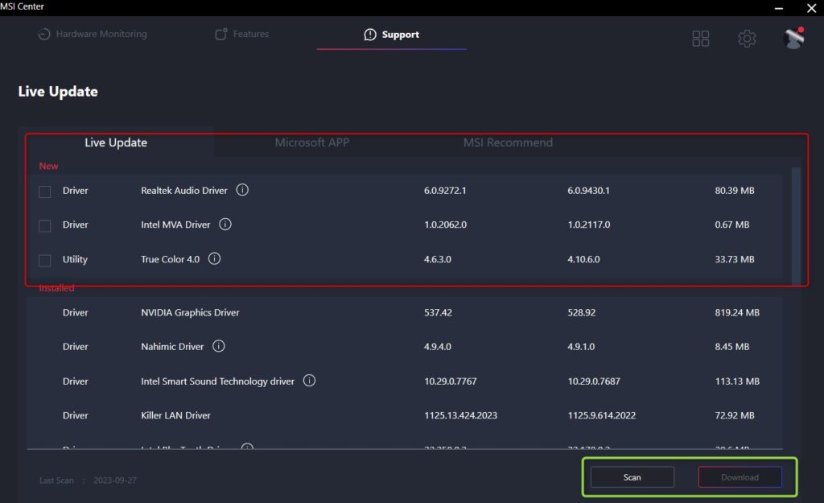Screen dimensions: 824x503
Task: Tick the Realtek Audio Driver checkbox
Action: (x=45, y=192)
